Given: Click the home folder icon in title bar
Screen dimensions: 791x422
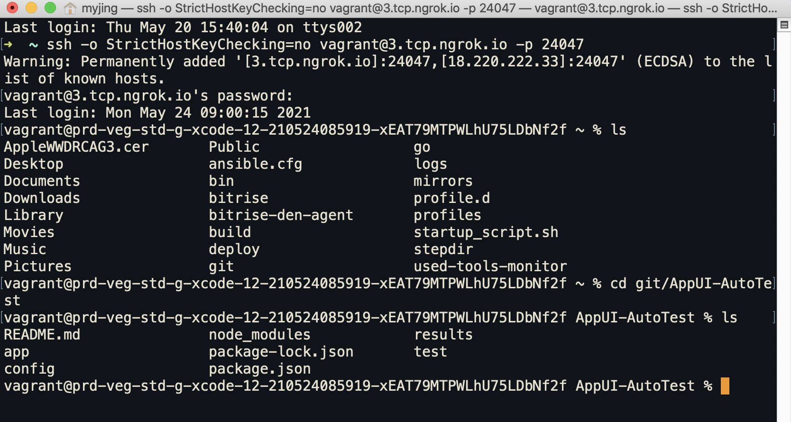Looking at the screenshot, I should point(70,8).
